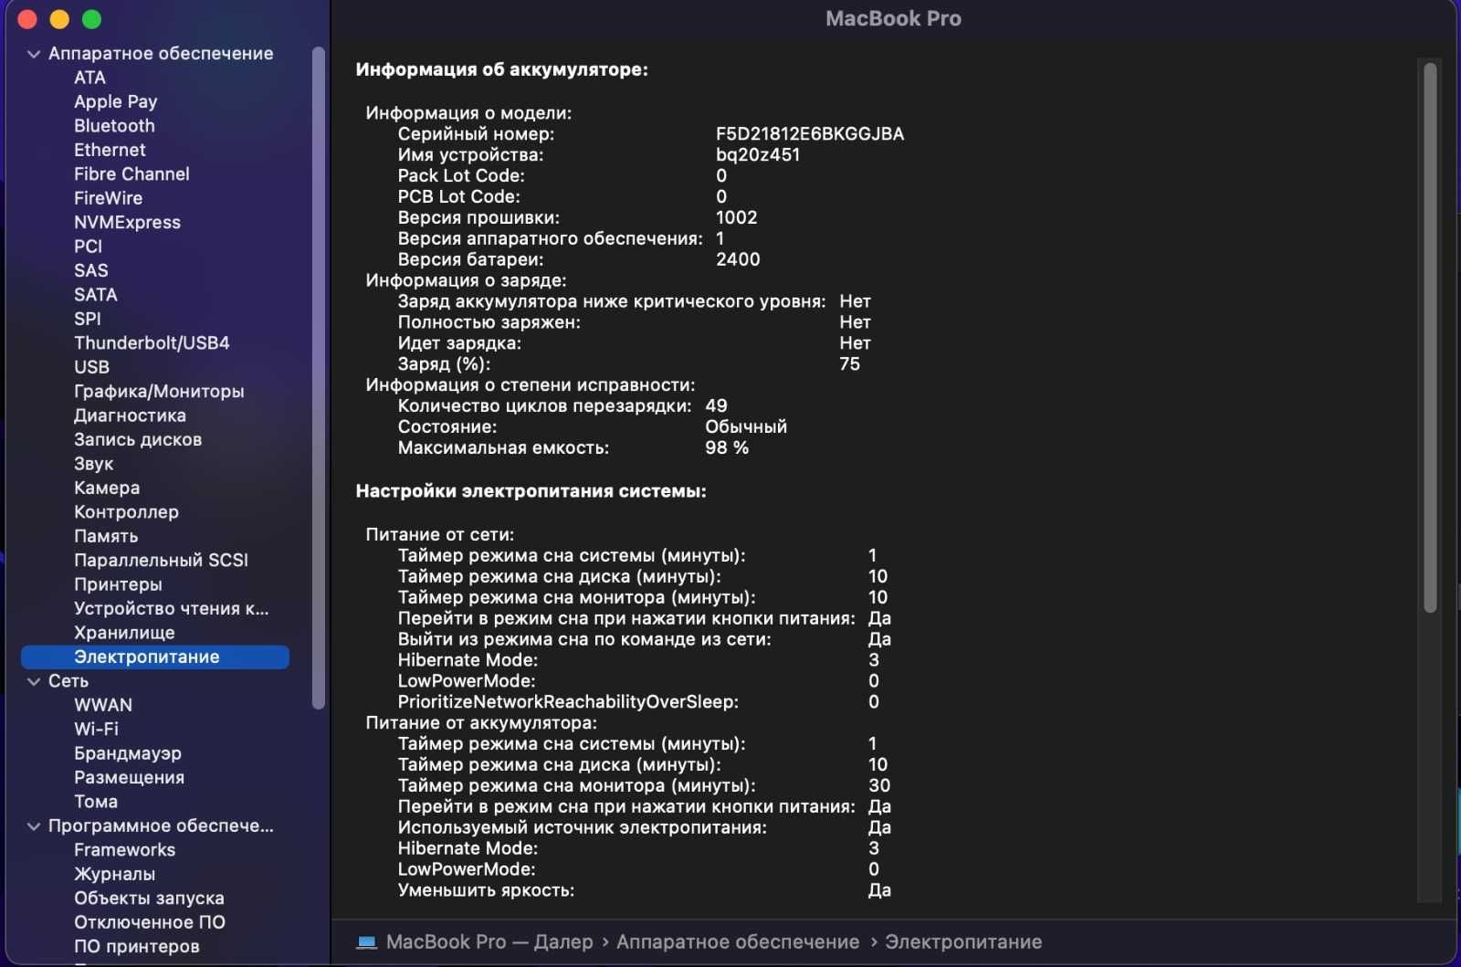This screenshot has width=1461, height=967.
Task: Open Запись дисков entry
Action: pyautogui.click(x=138, y=440)
